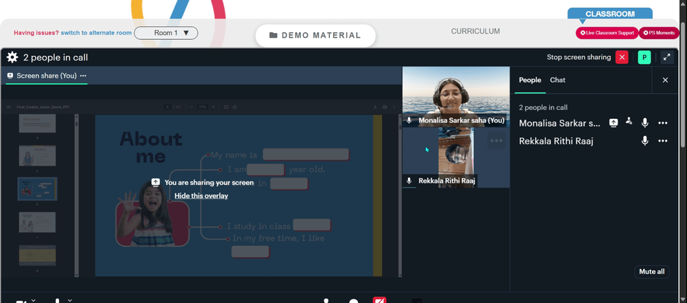Select slide thumbnail 6 in the PDF sidebar
The image size is (687, 303).
pyautogui.click(x=37, y=188)
